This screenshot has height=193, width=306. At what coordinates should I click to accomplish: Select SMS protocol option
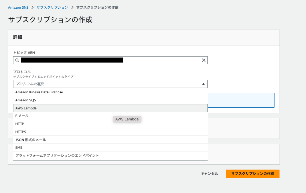pos(110,148)
